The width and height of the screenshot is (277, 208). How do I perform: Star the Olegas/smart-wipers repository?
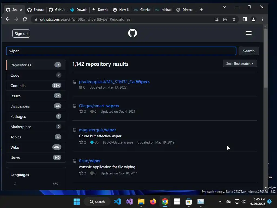click(81, 111)
